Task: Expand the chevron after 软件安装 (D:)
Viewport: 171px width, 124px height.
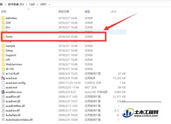Action: (x=27, y=4)
